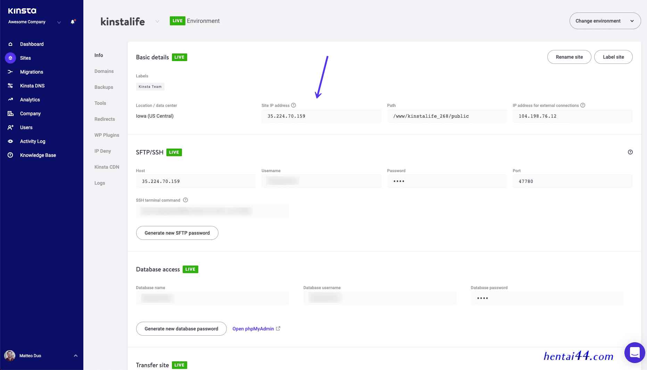The height and width of the screenshot is (370, 647).
Task: Show external connections IP help tooltip
Action: 583,105
